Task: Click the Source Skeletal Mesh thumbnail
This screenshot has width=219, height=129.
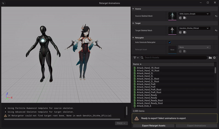Action: (172, 16)
